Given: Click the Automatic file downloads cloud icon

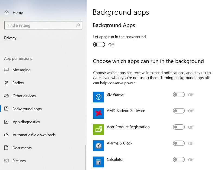Looking at the screenshot, I should point(6,135).
